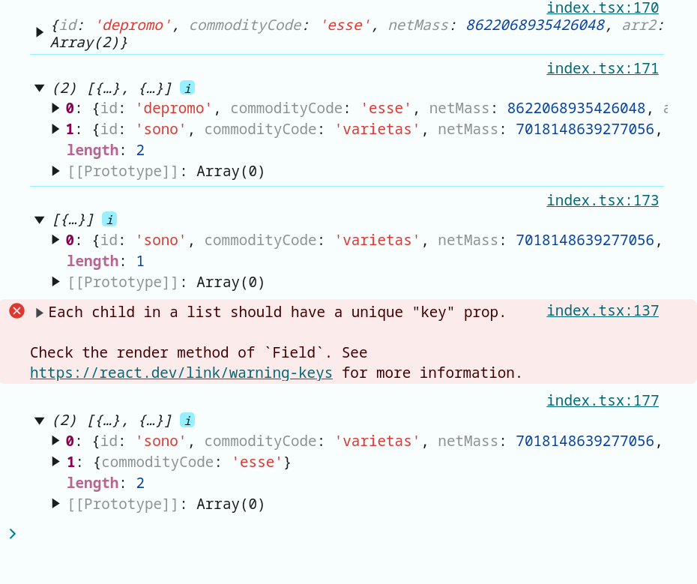Open the index.tsx:171 source link
The width and height of the screenshot is (697, 584).
coord(603,68)
